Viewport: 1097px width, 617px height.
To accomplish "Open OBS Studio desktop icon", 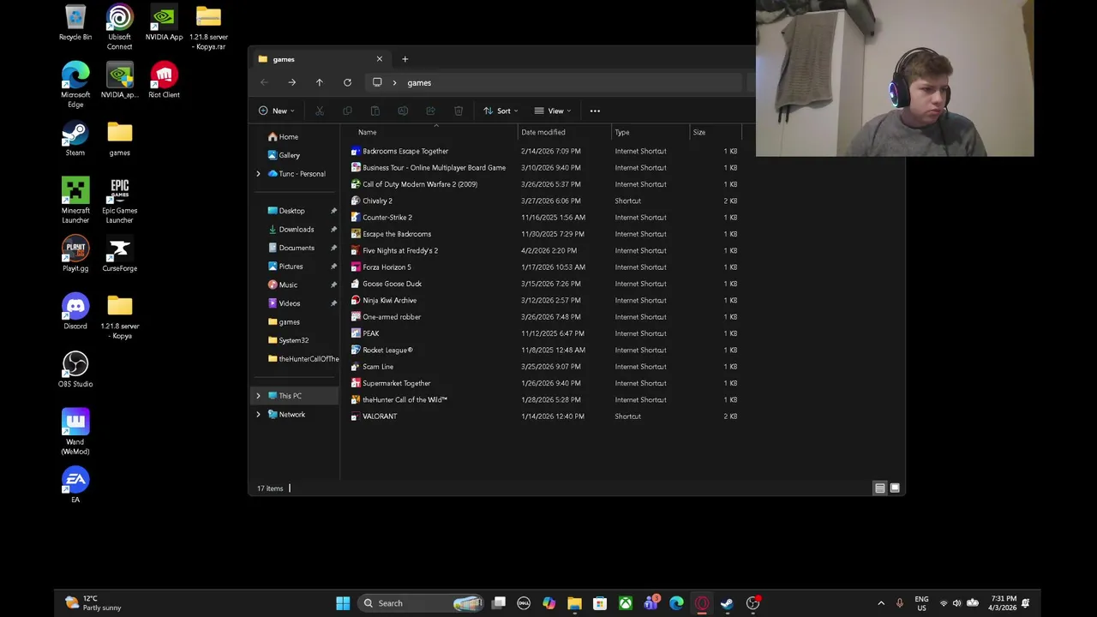I will [x=75, y=369].
